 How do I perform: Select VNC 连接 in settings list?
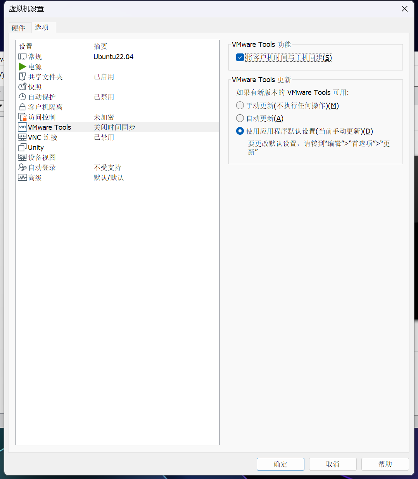43,137
